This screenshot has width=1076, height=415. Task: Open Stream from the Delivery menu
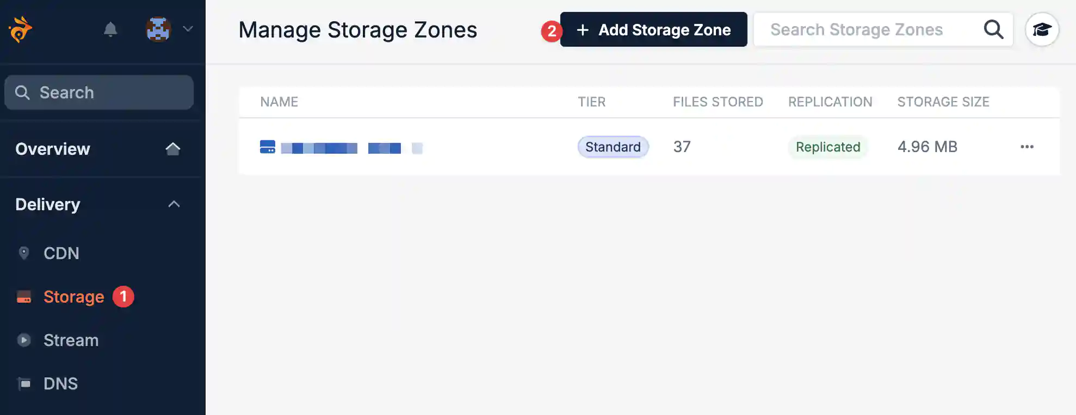coord(71,340)
